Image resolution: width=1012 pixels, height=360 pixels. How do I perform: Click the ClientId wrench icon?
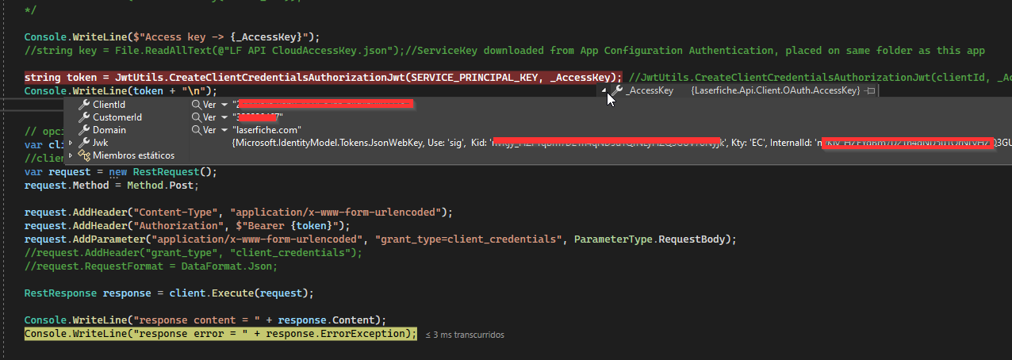click(84, 105)
